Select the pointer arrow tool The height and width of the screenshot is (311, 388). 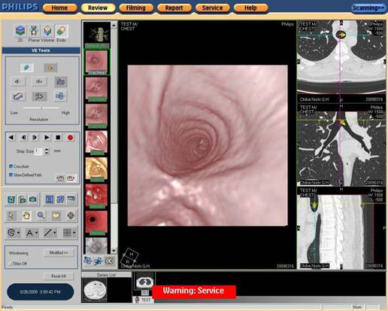[11, 215]
